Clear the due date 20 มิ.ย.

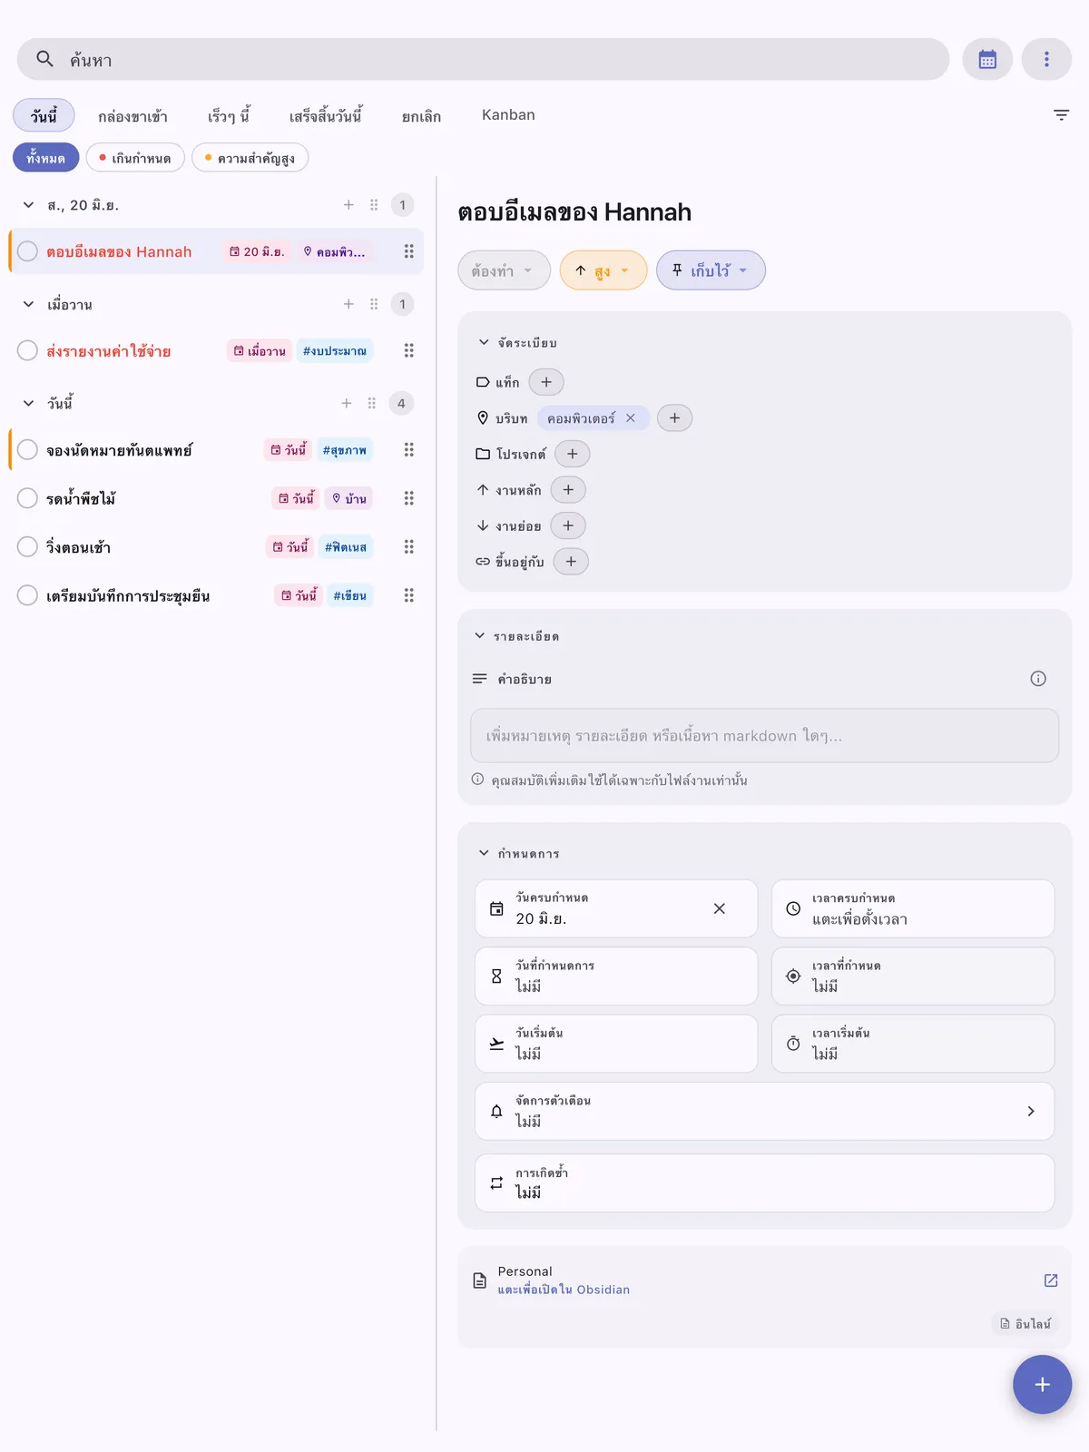tap(719, 908)
